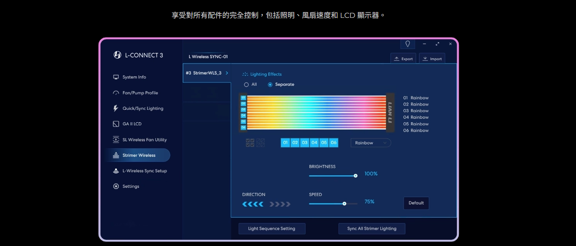Viewport: 576px width, 246px height.
Task: Select the All lighting radio button
Action: click(x=246, y=85)
